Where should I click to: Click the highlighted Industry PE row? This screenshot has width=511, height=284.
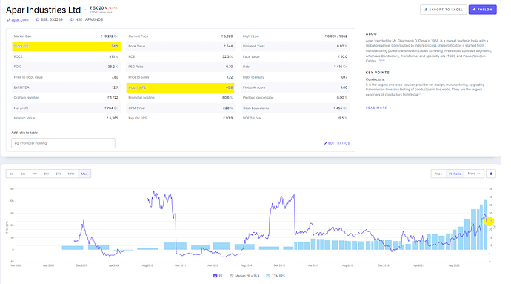pyautogui.click(x=180, y=87)
